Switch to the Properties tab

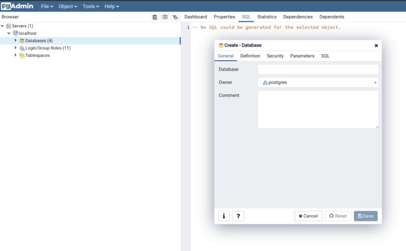tap(224, 17)
